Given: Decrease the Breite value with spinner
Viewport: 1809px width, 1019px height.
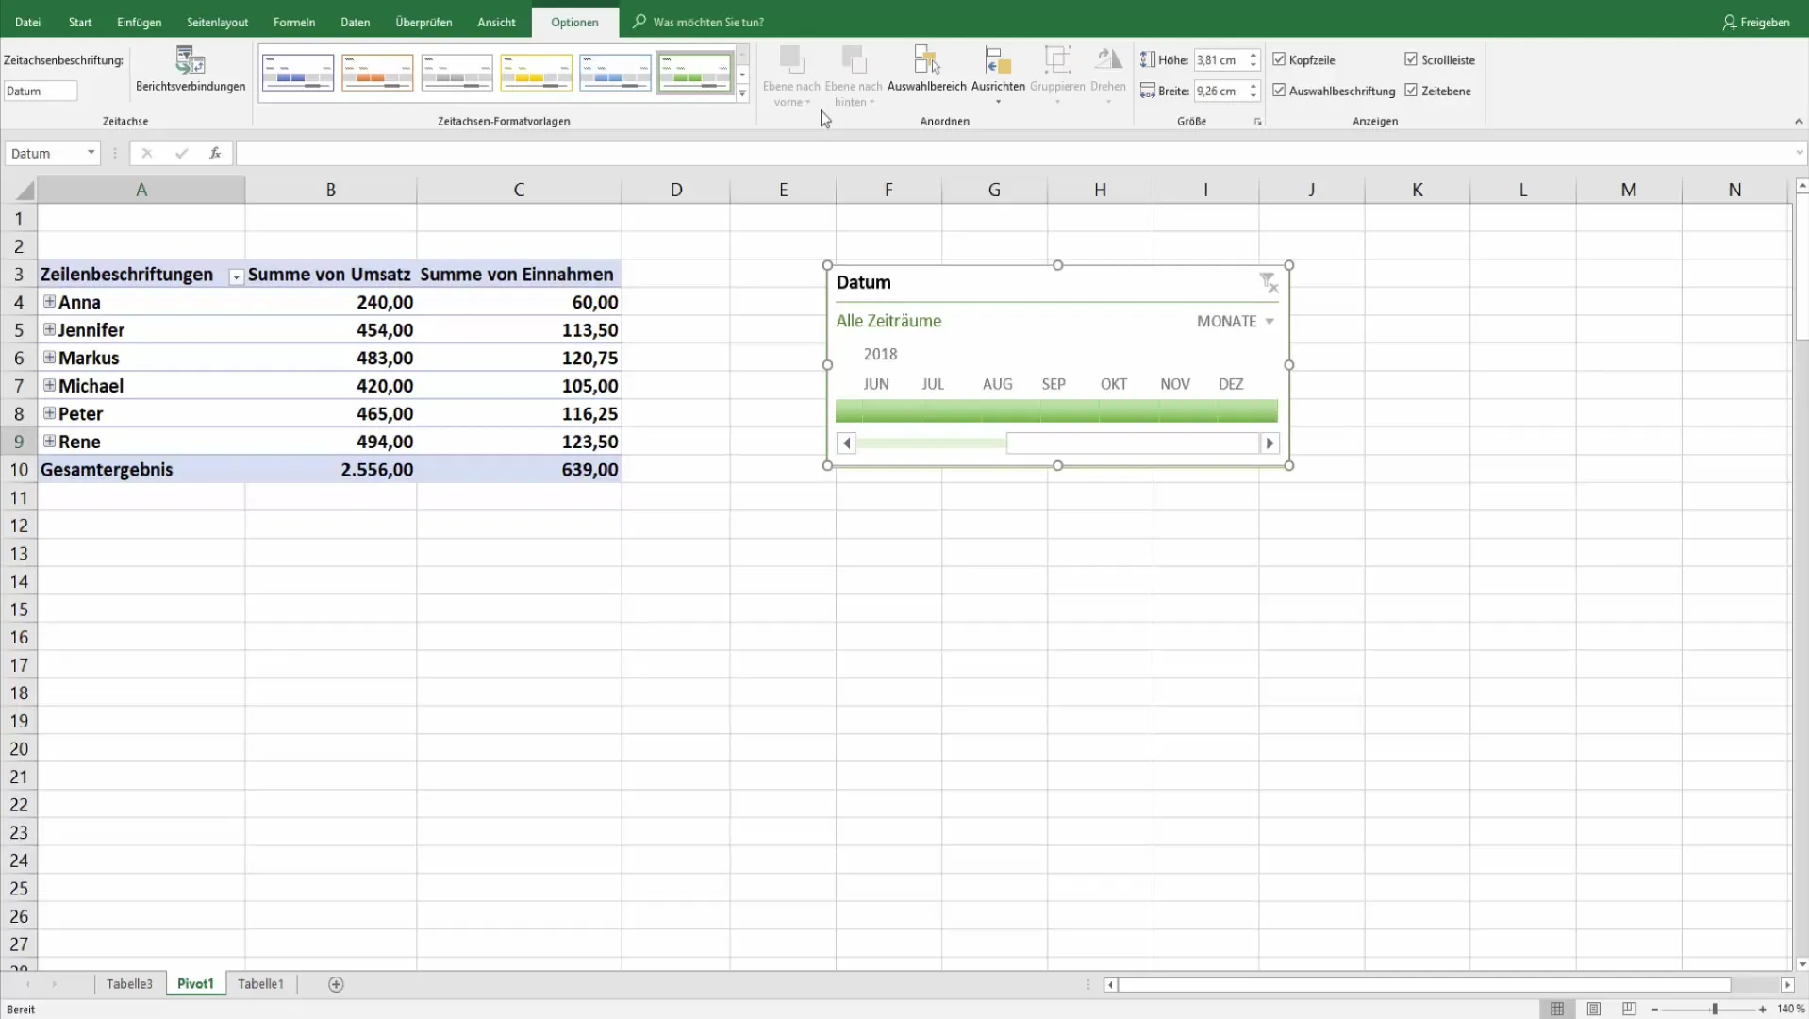Looking at the screenshot, I should tap(1253, 95).
